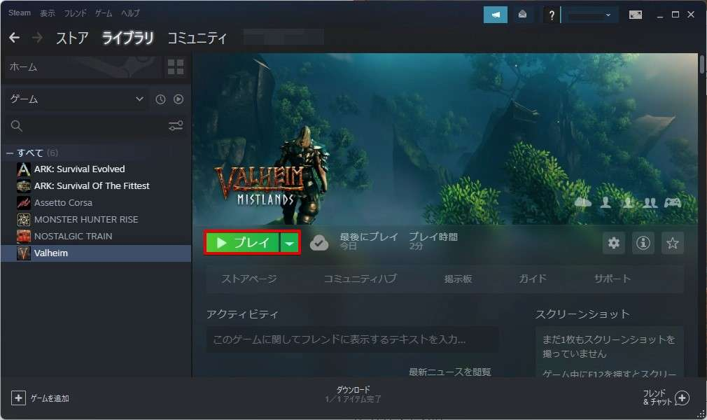Open the inbox envelope icon
This screenshot has width=707, height=420.
click(522, 15)
